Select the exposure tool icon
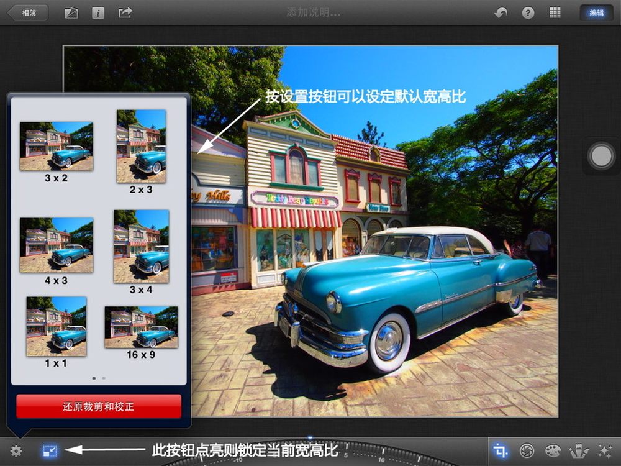Image resolution: width=621 pixels, height=466 pixels. 527,451
